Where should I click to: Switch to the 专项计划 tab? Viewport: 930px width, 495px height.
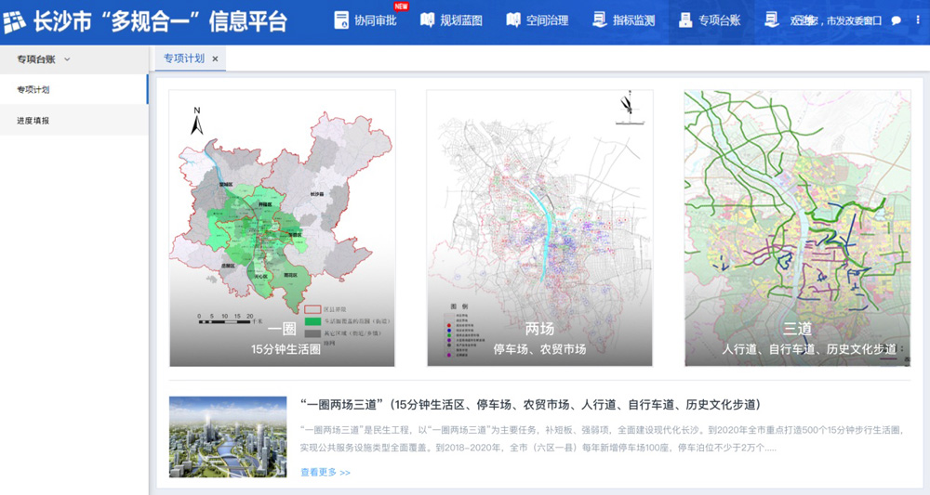click(184, 59)
